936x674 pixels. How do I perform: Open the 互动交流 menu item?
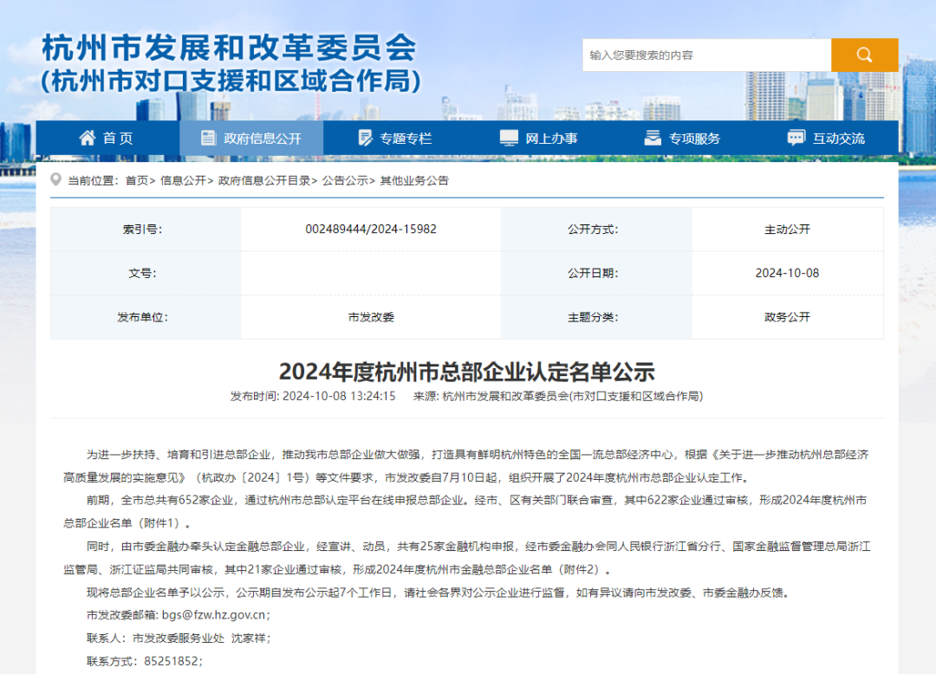(x=827, y=139)
